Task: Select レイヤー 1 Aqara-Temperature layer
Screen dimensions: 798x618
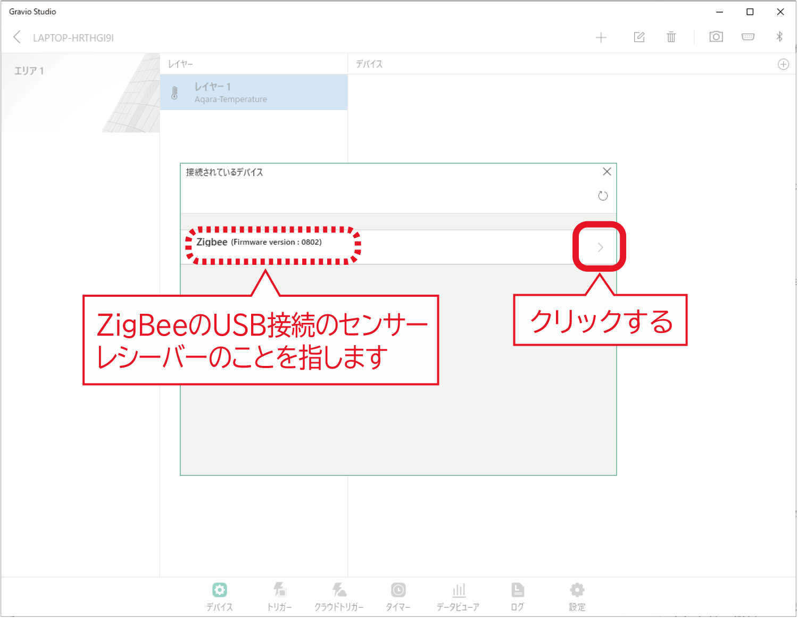Action: (254, 93)
